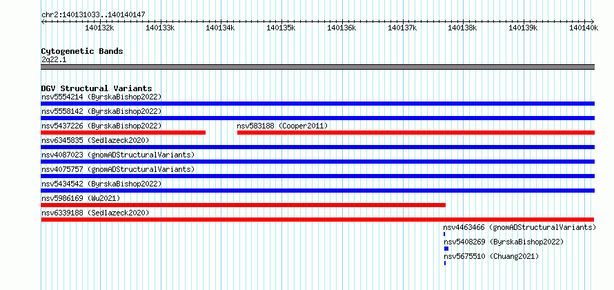Select the blue bar for nsv4075757

tap(317, 176)
